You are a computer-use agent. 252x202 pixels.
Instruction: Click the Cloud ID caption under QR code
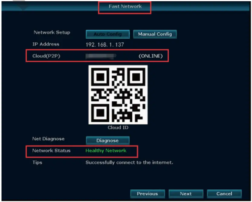118,127
